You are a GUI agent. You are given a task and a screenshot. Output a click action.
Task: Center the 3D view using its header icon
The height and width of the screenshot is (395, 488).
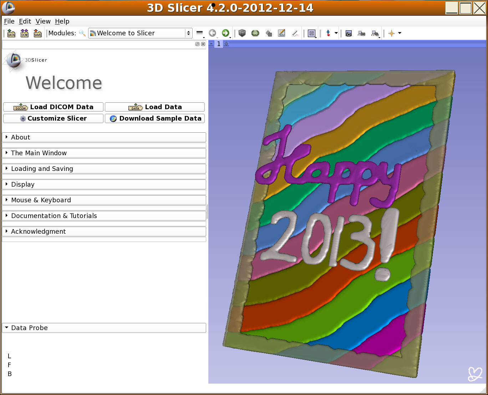click(x=226, y=44)
